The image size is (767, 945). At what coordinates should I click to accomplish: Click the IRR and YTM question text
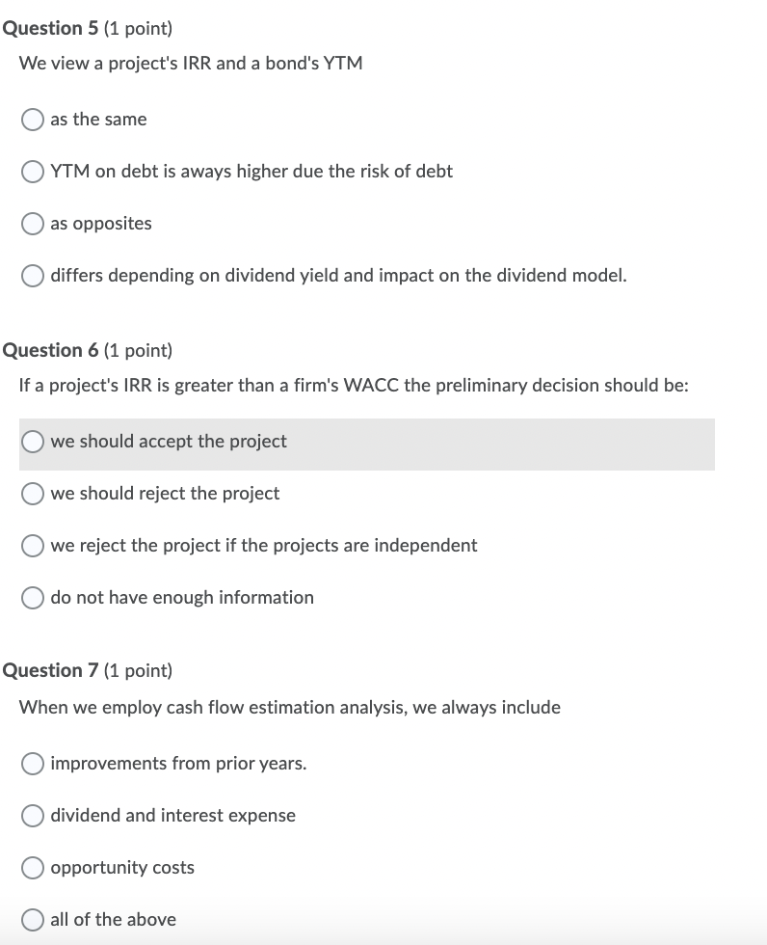(x=191, y=63)
